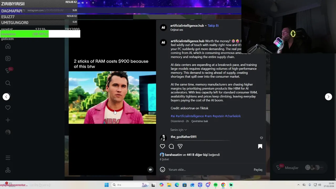Open karahasatim's profile from likes
This screenshot has width=336, height=189.
[x=174, y=155]
